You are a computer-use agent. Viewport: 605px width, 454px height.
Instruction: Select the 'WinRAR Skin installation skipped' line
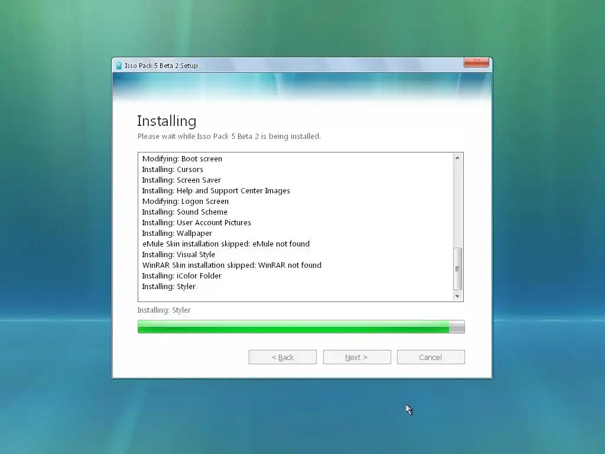coord(232,265)
